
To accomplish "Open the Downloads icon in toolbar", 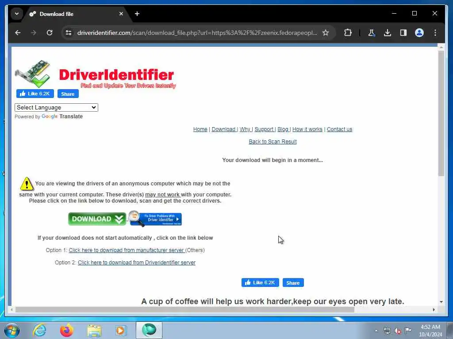I will (388, 33).
